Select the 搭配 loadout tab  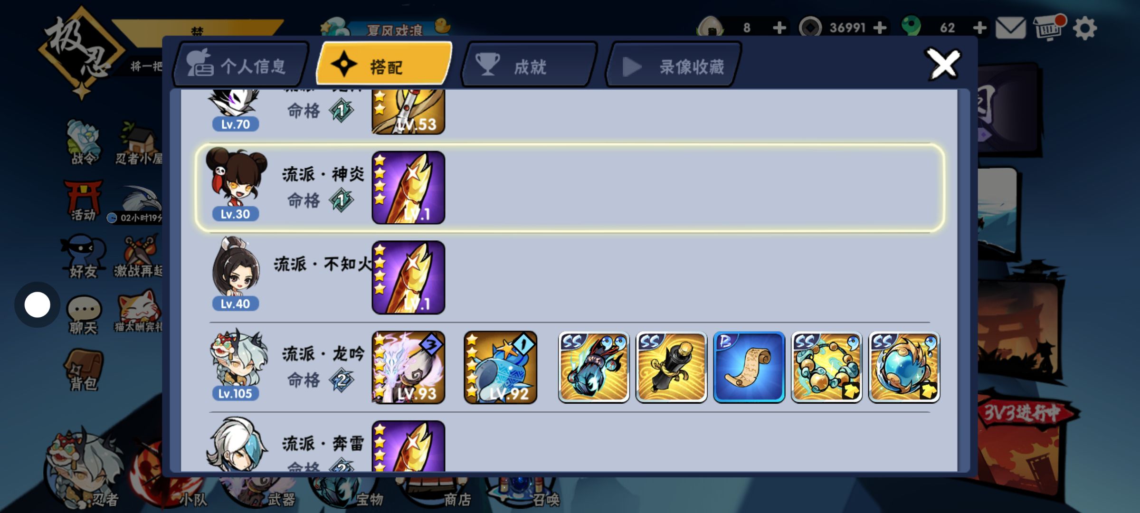coord(385,66)
